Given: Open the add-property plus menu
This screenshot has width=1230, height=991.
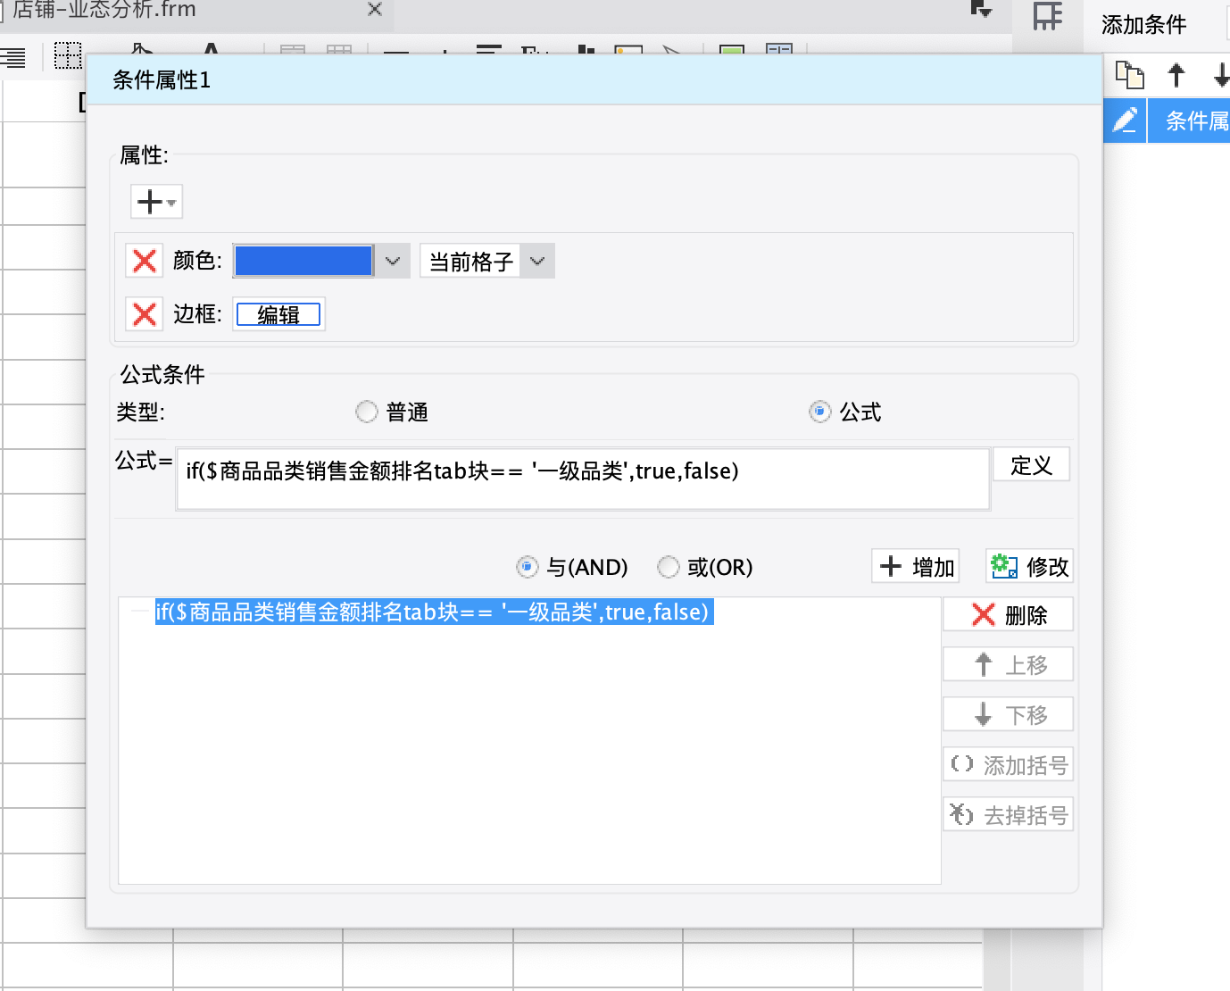Looking at the screenshot, I should (156, 202).
